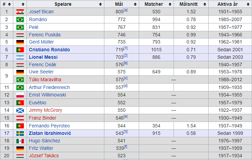Click the Mexico flag beside Hugo Sánchez
252x160 pixels.
coord(20,141)
